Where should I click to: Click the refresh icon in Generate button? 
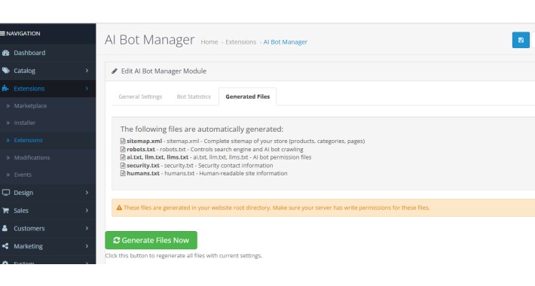[116, 240]
